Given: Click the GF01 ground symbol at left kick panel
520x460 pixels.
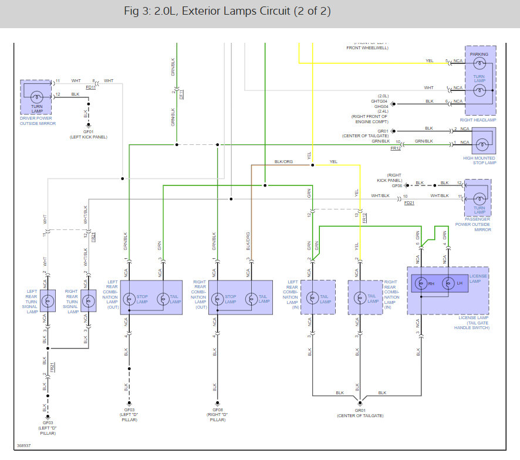Looking at the screenshot, I should pos(89,126).
